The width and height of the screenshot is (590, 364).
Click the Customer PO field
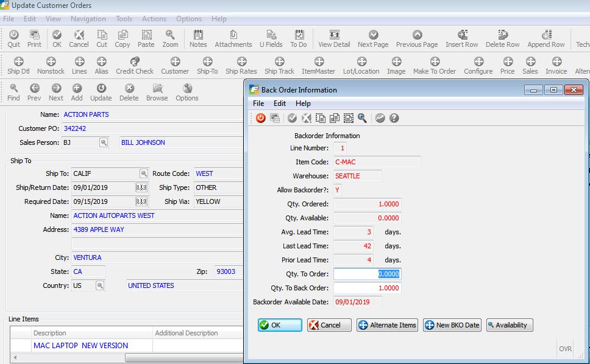(152, 128)
